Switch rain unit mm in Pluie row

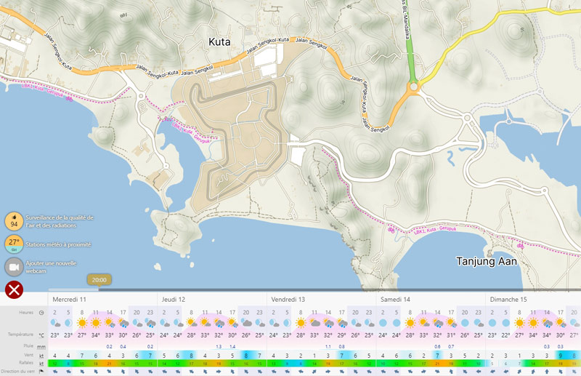(41, 346)
